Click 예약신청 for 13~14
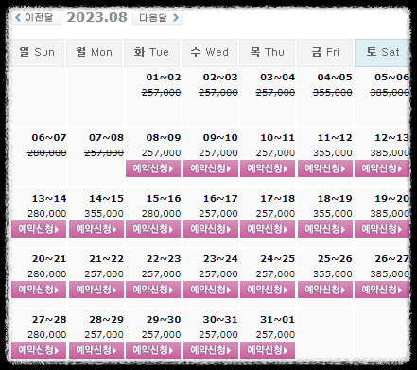 pos(39,229)
